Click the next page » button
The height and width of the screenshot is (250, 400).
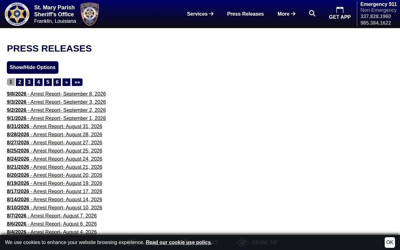coord(67,82)
